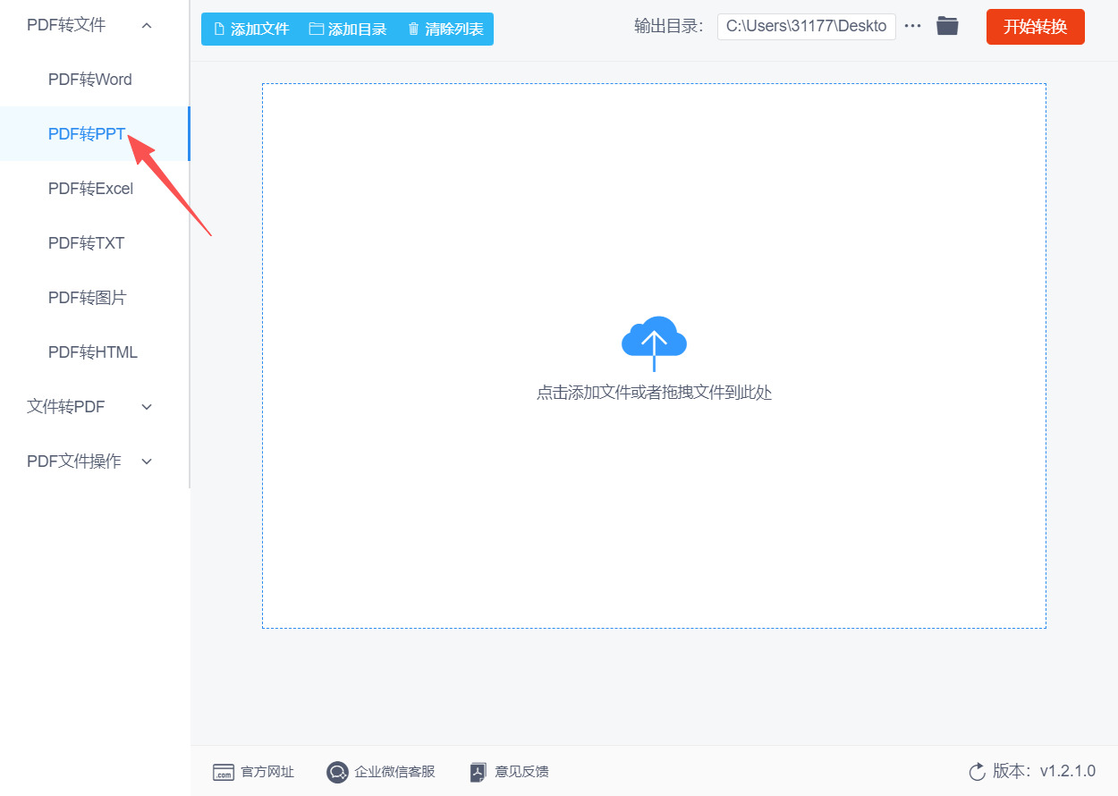The height and width of the screenshot is (796, 1118).
Task: Click the cloud upload icon
Action: pos(654,343)
